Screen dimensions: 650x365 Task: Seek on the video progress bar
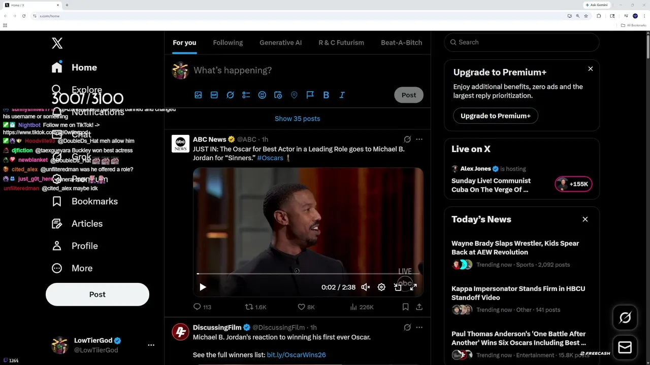308,274
